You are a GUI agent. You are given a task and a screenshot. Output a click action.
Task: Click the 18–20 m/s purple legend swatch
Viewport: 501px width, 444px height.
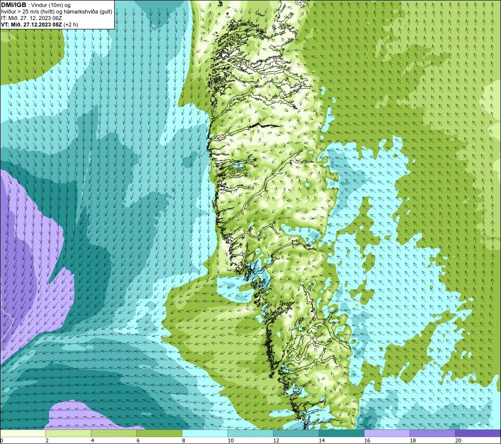(432, 433)
